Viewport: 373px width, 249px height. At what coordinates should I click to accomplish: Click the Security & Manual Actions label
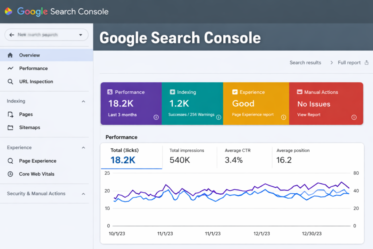point(36,194)
